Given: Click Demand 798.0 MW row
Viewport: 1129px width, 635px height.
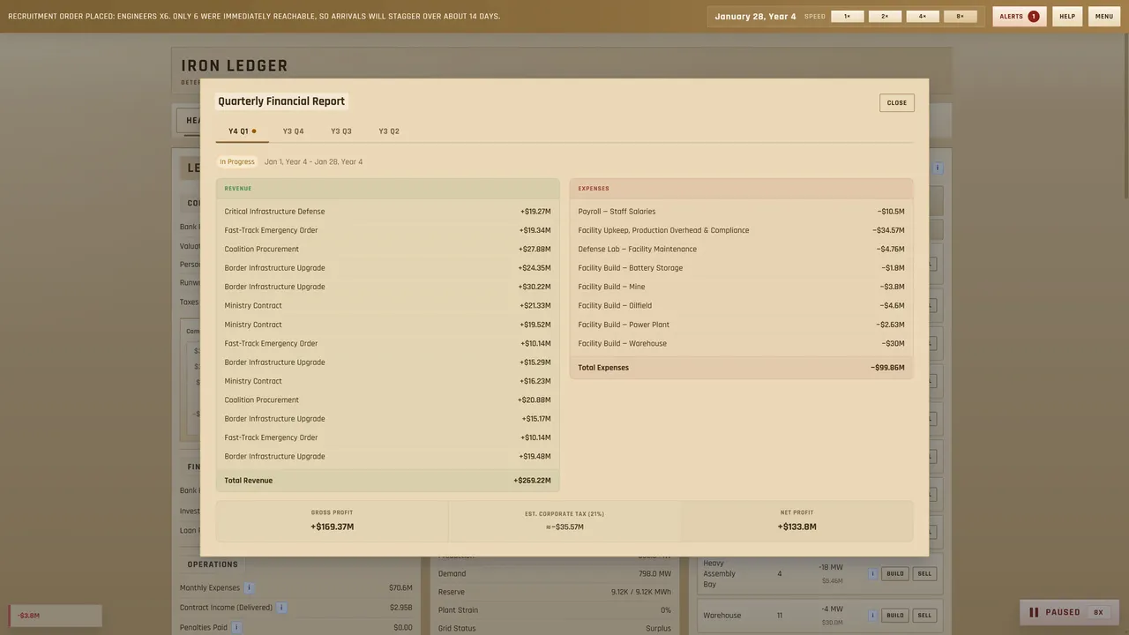Looking at the screenshot, I should point(555,574).
